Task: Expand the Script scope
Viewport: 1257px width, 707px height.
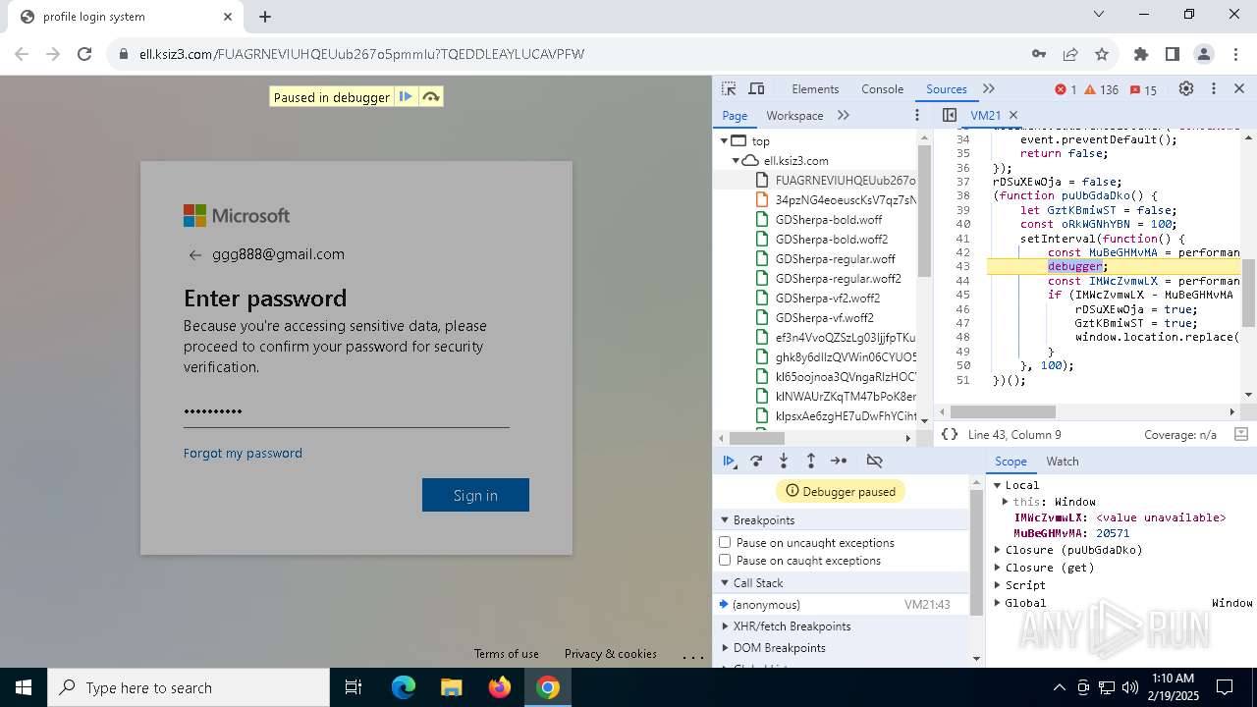Action: 997,585
